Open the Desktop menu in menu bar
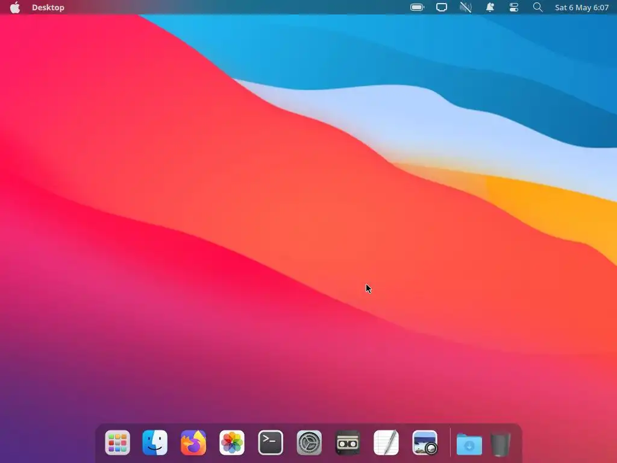The height and width of the screenshot is (463, 617). click(x=48, y=7)
